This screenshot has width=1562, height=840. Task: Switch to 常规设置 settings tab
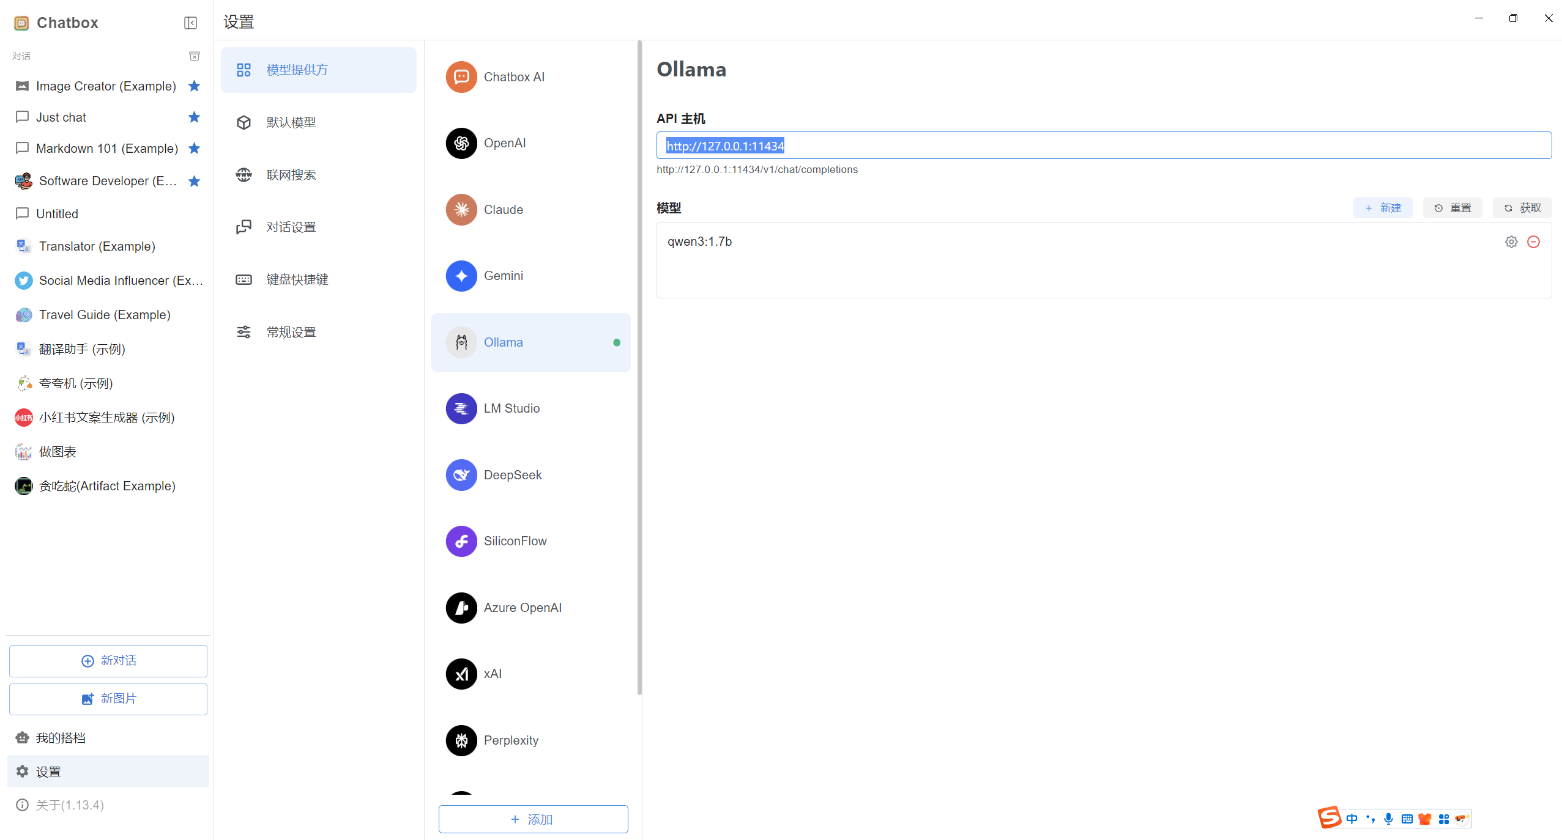coord(318,332)
